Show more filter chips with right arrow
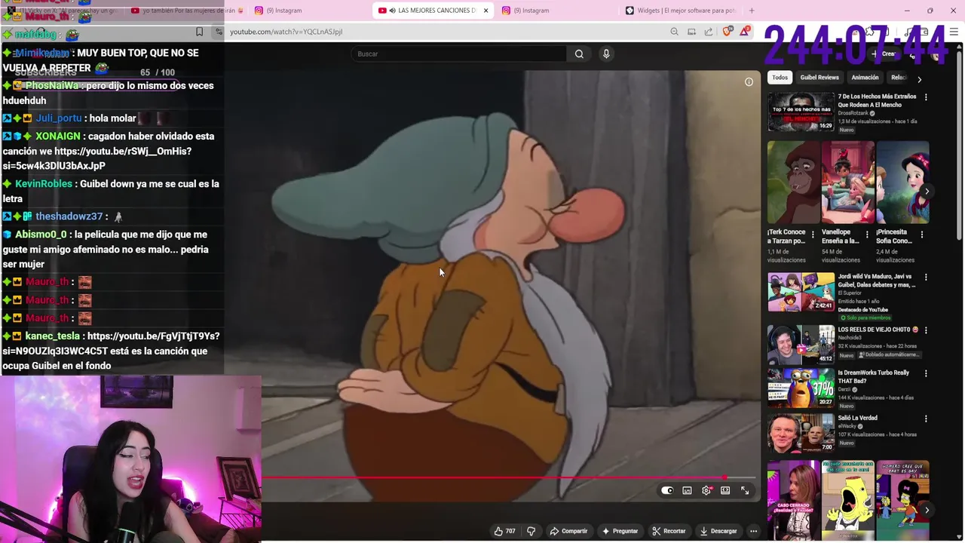The width and height of the screenshot is (965, 543). [x=919, y=78]
